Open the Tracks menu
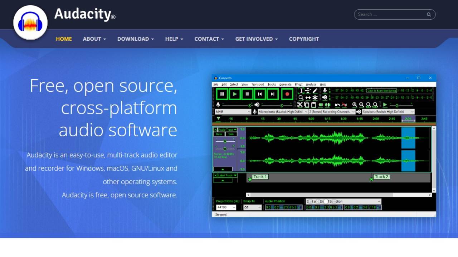This screenshot has height=257, width=458. [x=272, y=85]
